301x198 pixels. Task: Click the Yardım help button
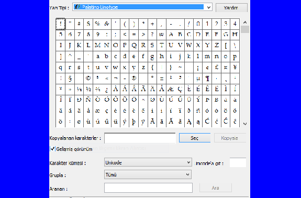tap(231, 8)
